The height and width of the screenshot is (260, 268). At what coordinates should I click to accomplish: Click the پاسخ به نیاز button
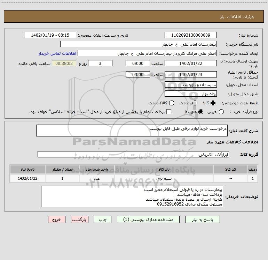[x=202, y=220]
